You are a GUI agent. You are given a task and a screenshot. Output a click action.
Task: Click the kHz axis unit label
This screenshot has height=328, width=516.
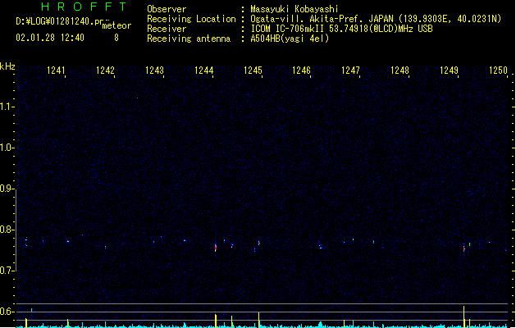[7, 66]
